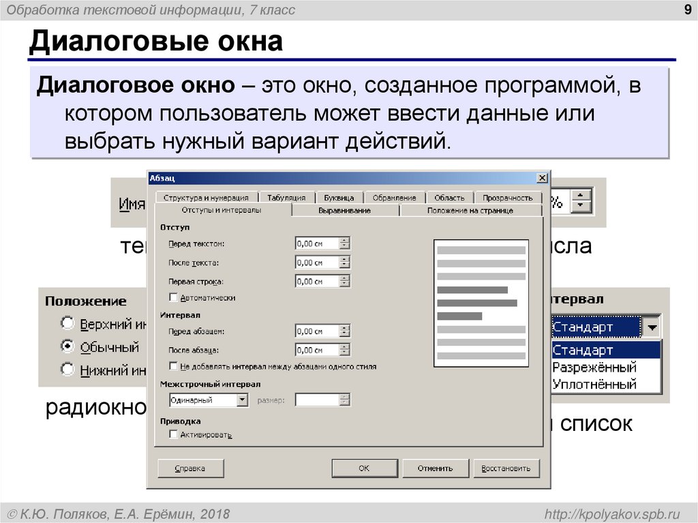698x523 pixels.
Task: Switch to Структура и нумерация tab
Action: coord(206,197)
